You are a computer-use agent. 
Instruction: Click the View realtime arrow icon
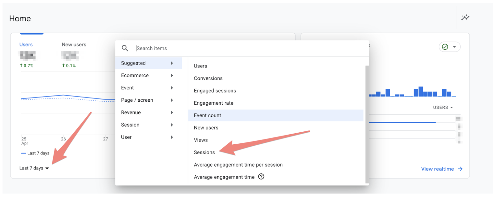point(460,169)
